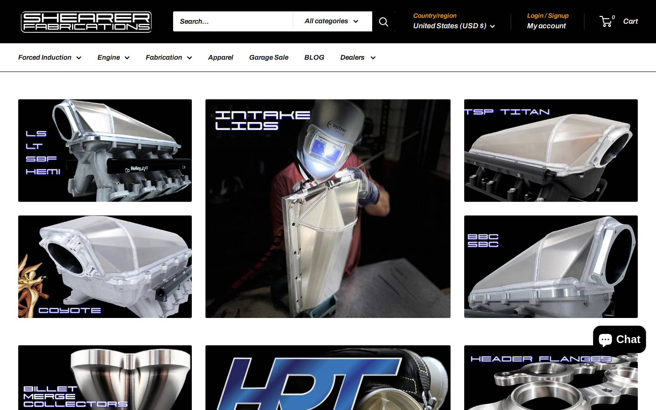
Task: Open the Billet Merge Collectors tile
Action: point(105,378)
